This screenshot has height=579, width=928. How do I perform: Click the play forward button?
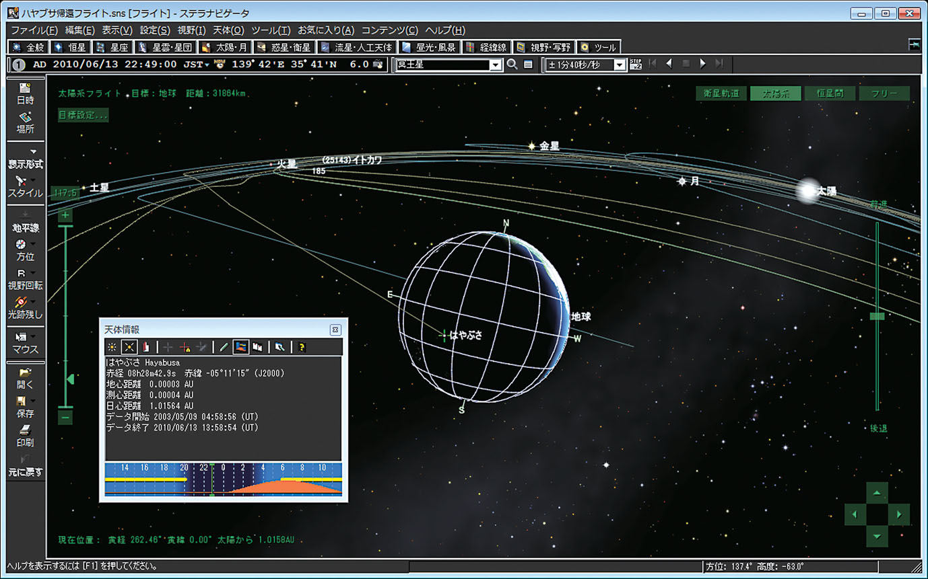pos(702,64)
